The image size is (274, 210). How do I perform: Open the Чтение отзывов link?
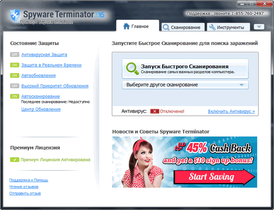tap(24, 187)
